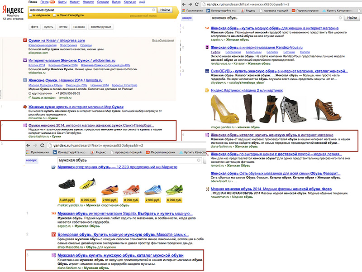
Task: Click Найти next to 'женская обувь'
Action: click(x=352, y=18)
